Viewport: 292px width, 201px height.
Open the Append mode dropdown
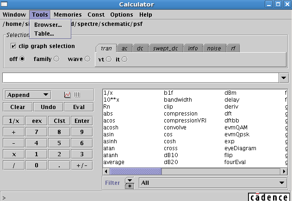click(28, 95)
